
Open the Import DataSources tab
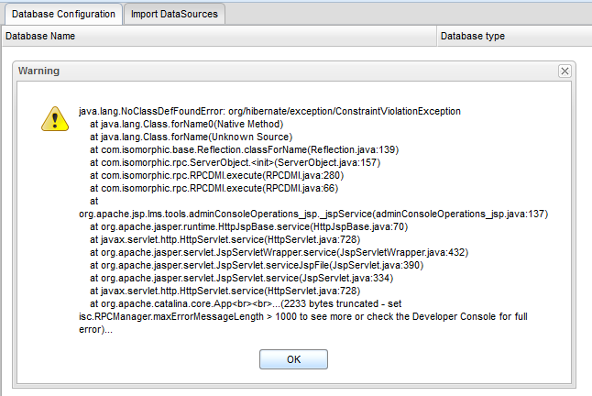[175, 14]
